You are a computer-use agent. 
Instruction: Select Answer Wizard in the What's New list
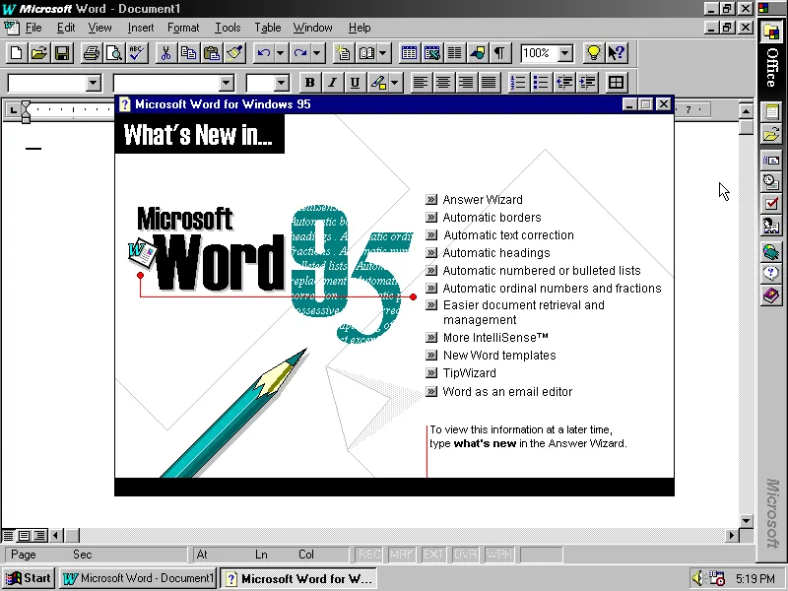483,199
